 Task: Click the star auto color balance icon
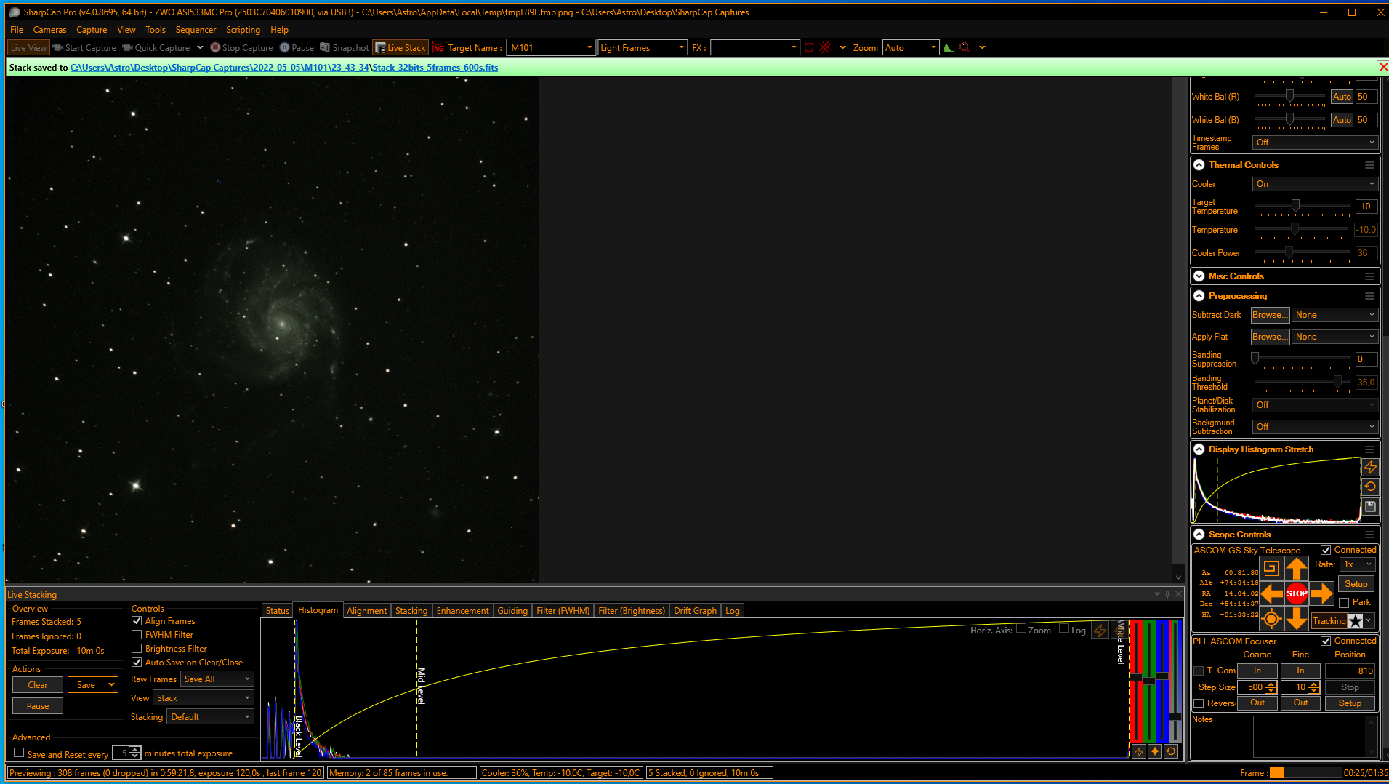1155,751
